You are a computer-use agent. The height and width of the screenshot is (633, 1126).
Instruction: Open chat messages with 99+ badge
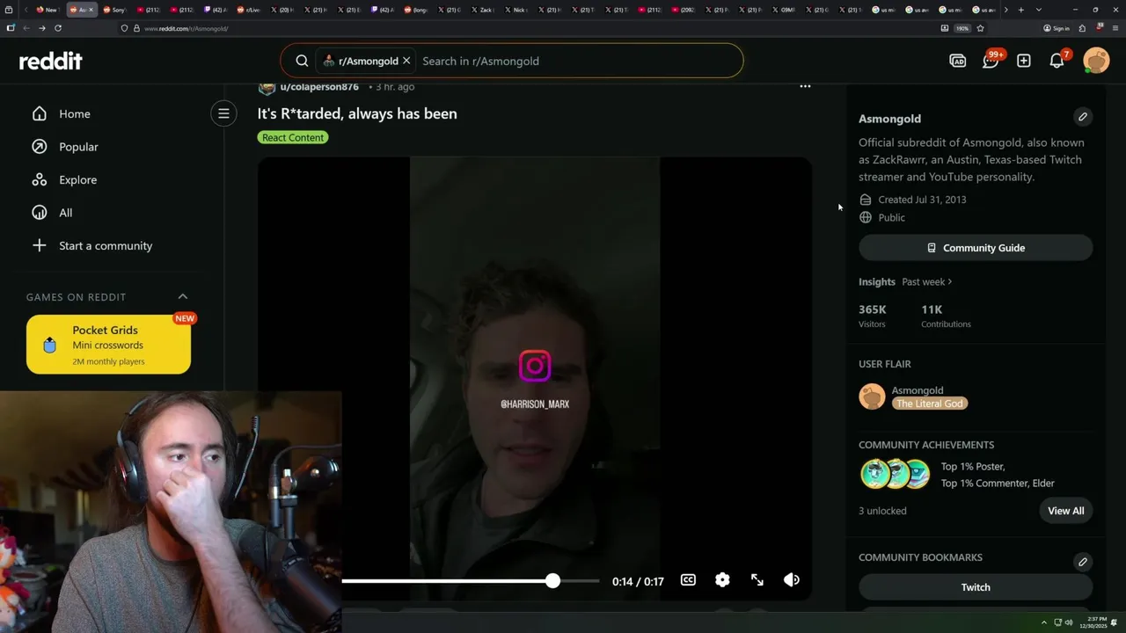[991, 61]
